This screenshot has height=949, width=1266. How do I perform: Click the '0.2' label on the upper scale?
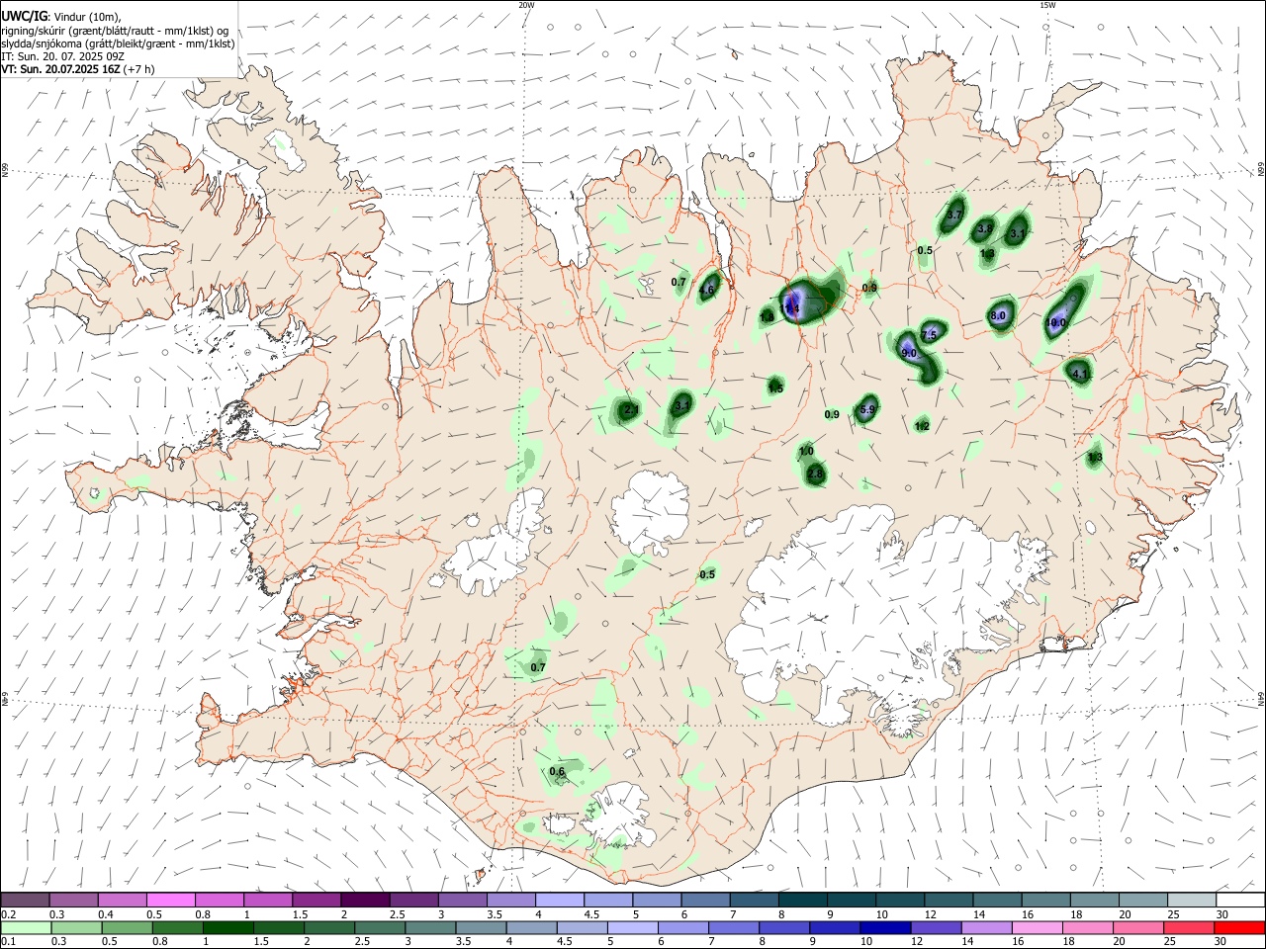(x=8, y=914)
